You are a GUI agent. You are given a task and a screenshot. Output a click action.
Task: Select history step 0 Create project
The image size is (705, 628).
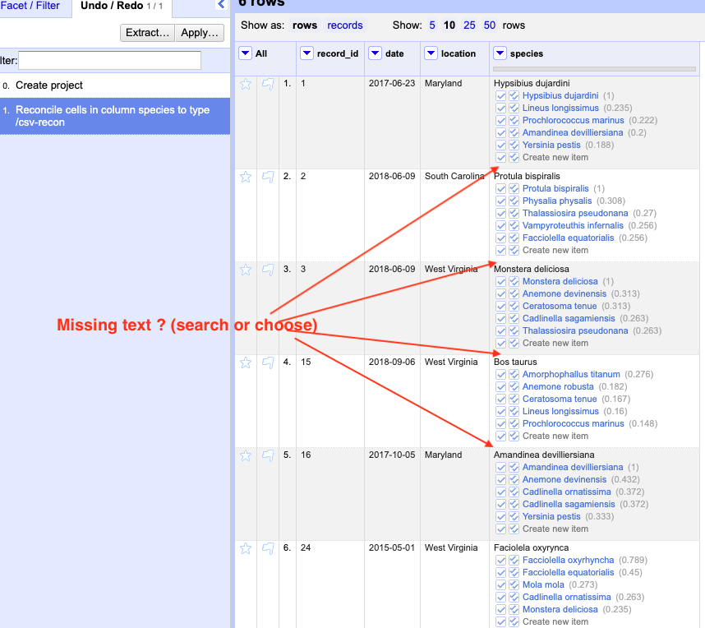tap(115, 85)
